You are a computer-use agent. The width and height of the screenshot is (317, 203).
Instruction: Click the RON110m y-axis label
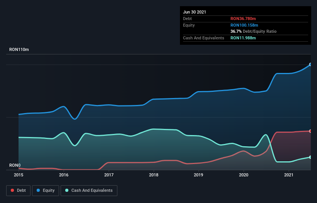[x=19, y=49]
